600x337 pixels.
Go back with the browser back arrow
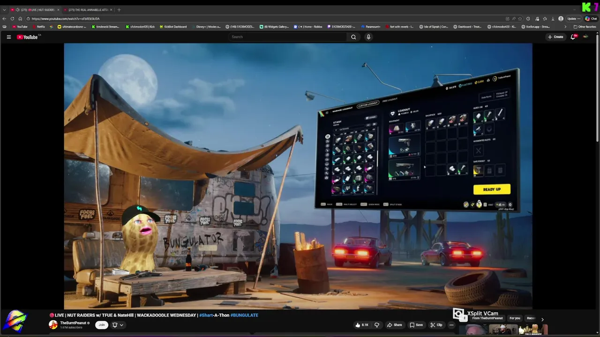click(5, 19)
